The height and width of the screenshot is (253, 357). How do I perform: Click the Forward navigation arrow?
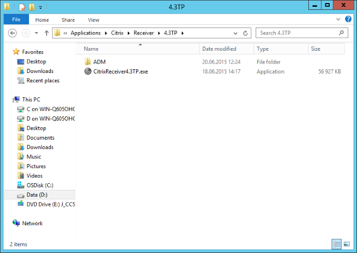(x=26, y=33)
